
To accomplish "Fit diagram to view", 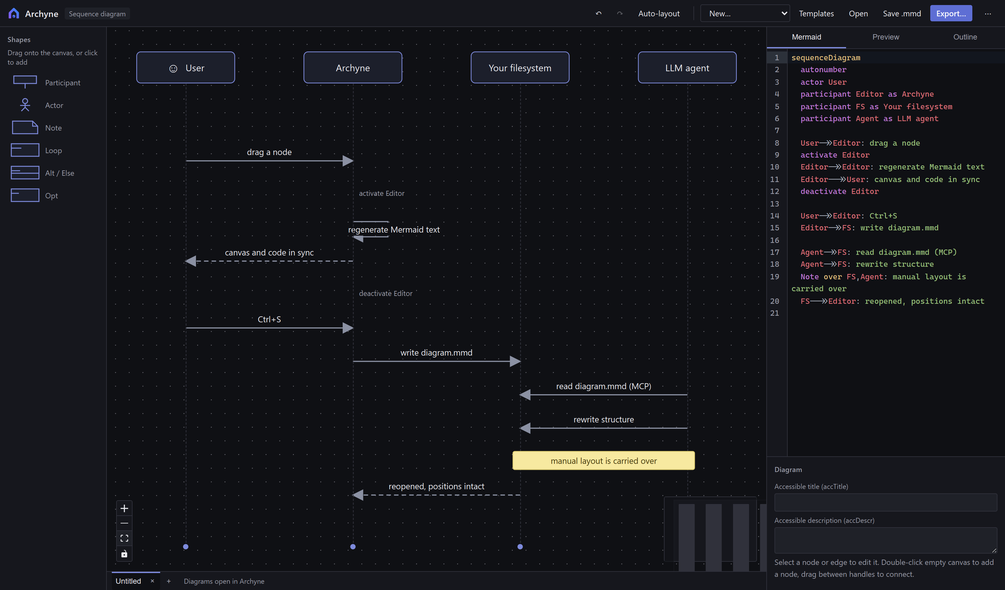I will tap(124, 539).
